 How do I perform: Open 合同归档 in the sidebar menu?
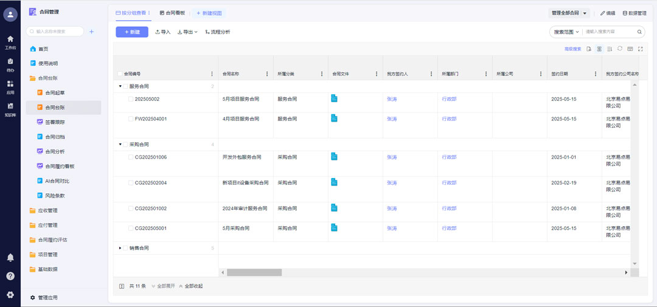55,137
